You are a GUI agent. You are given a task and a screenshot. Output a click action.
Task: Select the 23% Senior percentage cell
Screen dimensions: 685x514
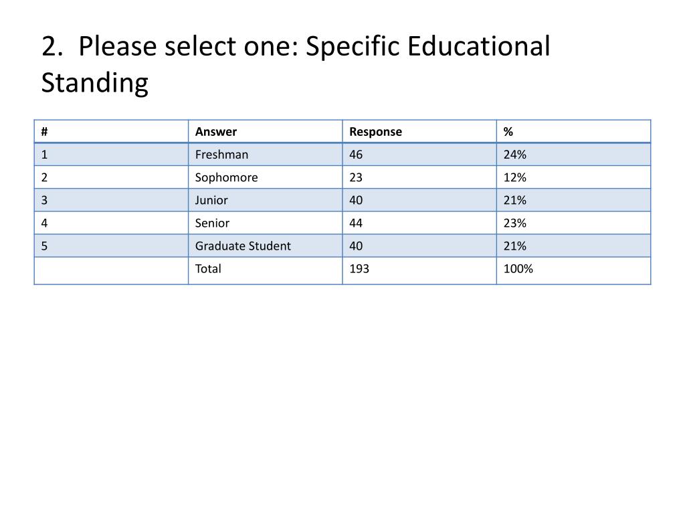click(x=573, y=223)
